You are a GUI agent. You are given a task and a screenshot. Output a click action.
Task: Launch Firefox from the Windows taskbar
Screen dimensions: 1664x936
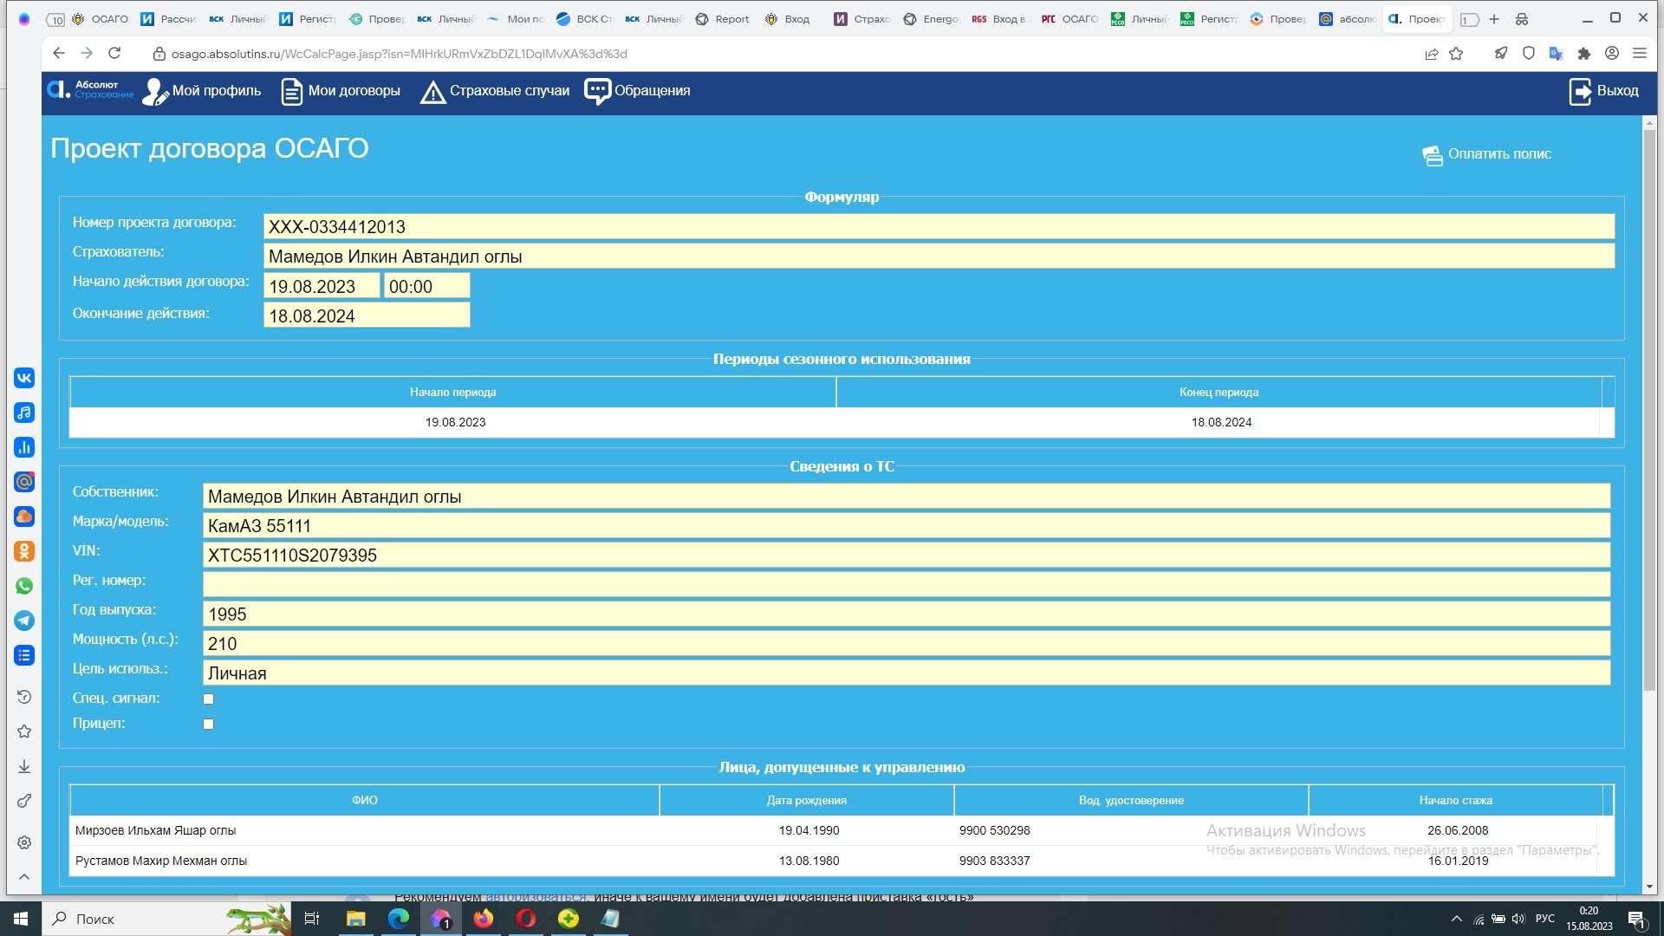point(483,919)
